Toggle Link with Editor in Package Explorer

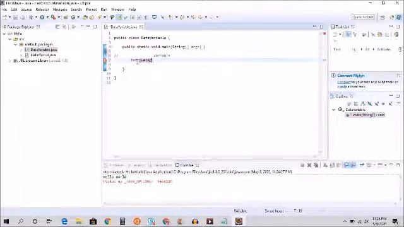click(64, 26)
